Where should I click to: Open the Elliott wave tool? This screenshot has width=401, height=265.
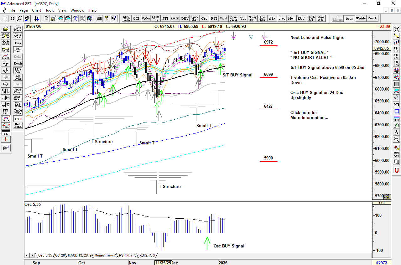[x=6, y=57]
